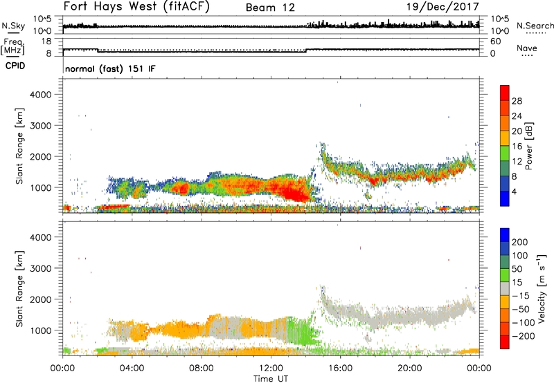Click the "Velocity [m s-1]" color bar title
This screenshot has height=383, width=554.
(542, 288)
